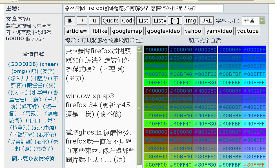The width and height of the screenshot is (275, 168).
Task: Pick the #00FF00 green color swatch
Action: [x=156, y=82]
